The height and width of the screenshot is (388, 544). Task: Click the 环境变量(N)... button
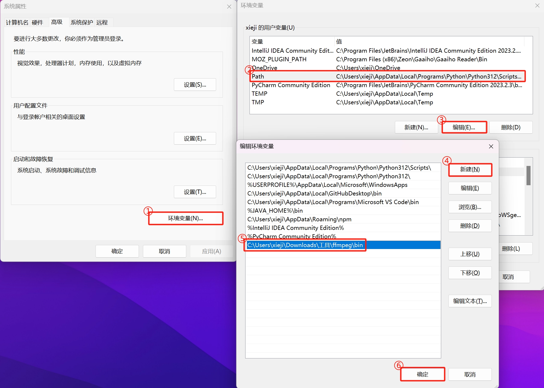(185, 218)
